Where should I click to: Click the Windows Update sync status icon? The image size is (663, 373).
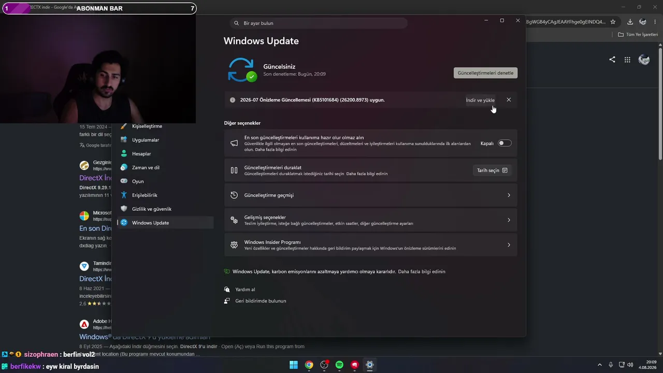242,70
